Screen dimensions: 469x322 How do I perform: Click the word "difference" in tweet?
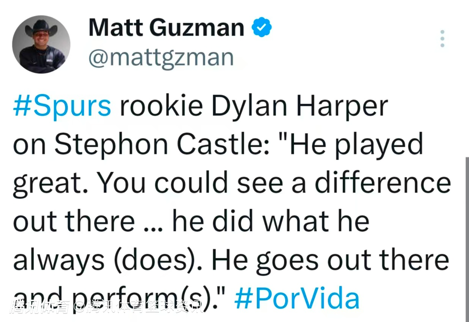382,184
